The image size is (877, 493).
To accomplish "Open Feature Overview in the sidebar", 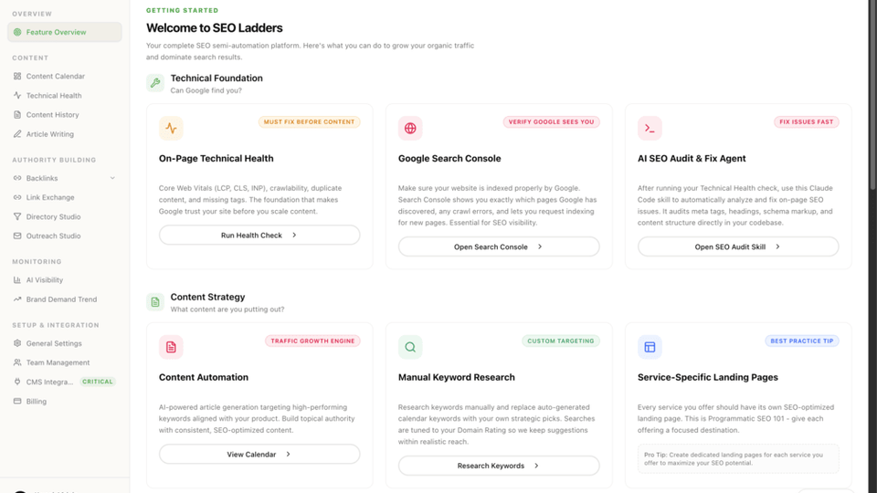I will coord(56,32).
